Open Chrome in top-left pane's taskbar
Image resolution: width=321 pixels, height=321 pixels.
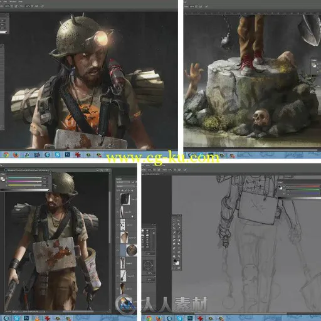[x=6, y=155]
